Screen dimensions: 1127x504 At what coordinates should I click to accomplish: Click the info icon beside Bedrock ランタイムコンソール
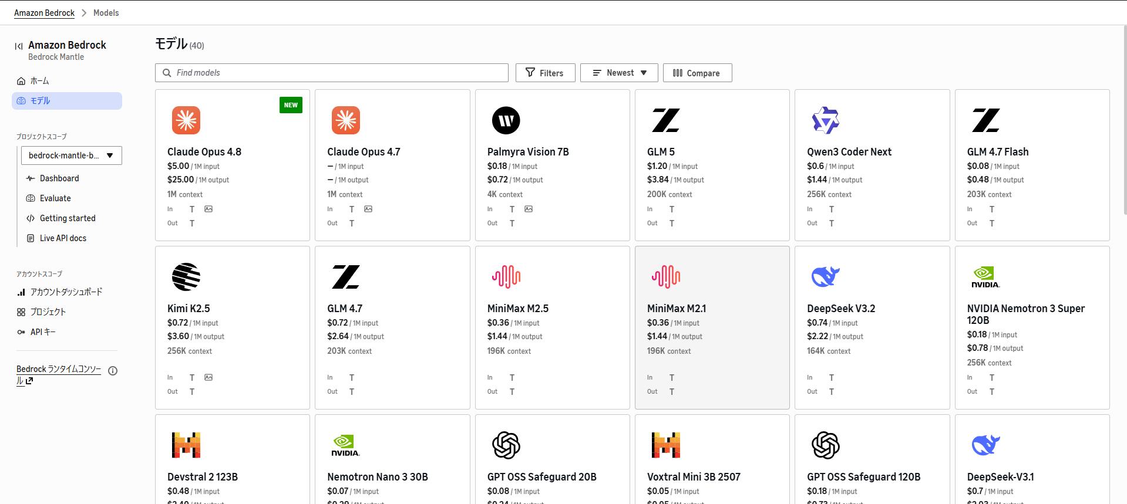click(113, 371)
